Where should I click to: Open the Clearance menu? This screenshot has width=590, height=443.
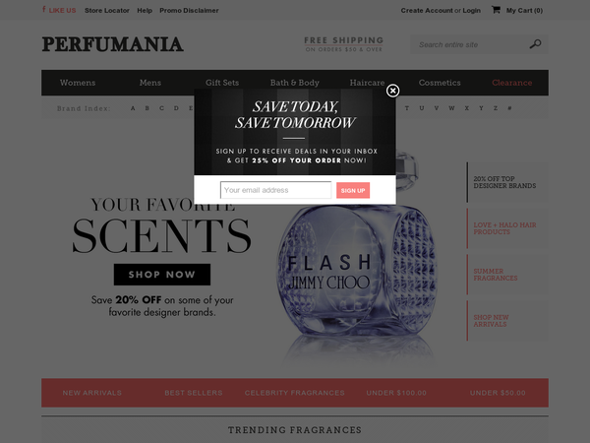[x=511, y=83]
